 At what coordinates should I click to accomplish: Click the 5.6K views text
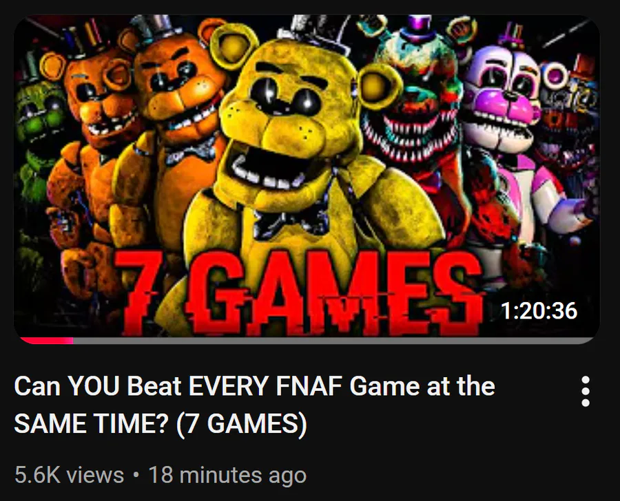(69, 475)
